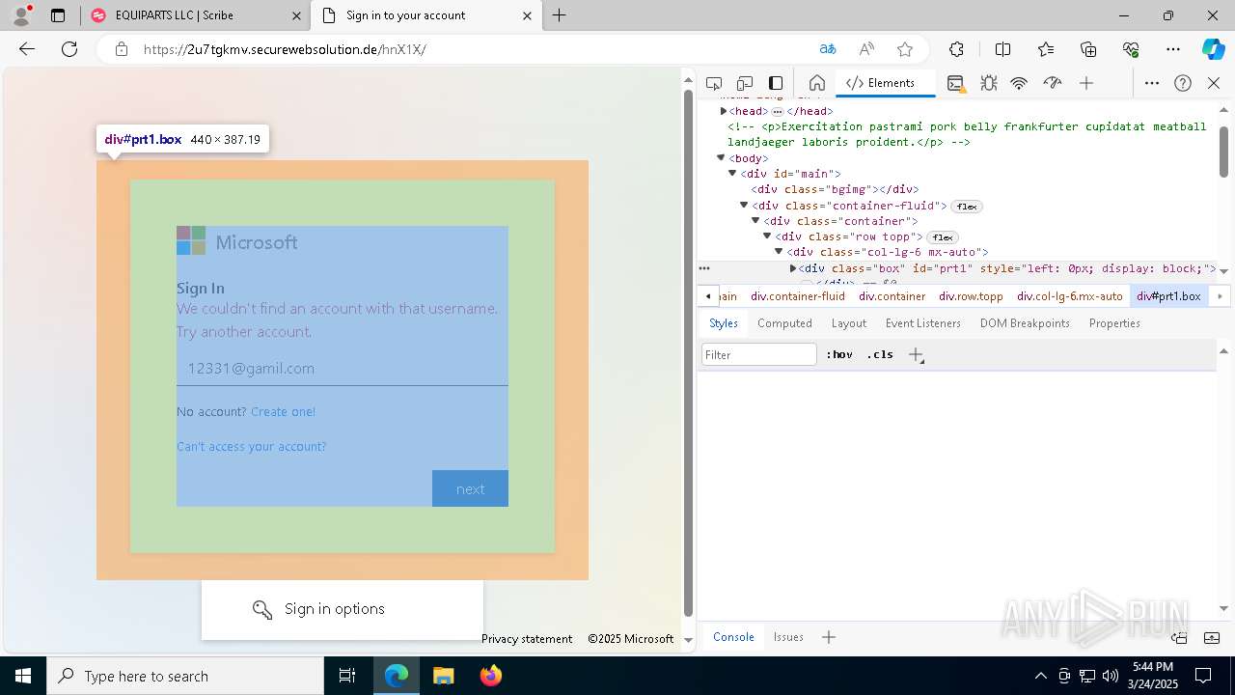Go back to previous page
The image size is (1235, 695).
pos(27,49)
